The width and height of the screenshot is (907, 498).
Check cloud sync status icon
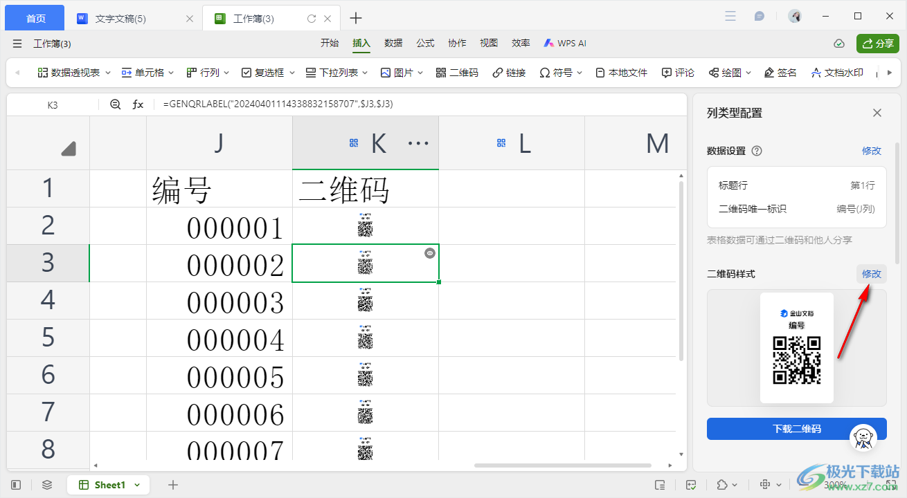pyautogui.click(x=839, y=44)
